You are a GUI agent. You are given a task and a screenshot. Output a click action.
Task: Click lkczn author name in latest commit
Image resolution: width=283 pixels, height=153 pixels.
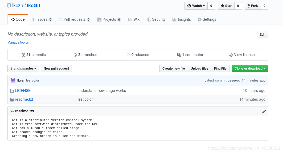(x=21, y=80)
